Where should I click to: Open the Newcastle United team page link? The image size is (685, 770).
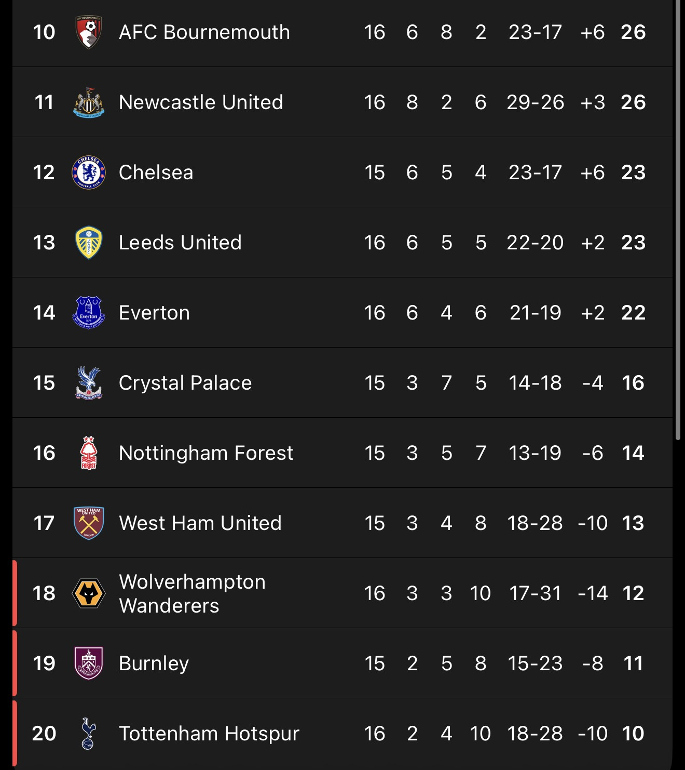[201, 102]
